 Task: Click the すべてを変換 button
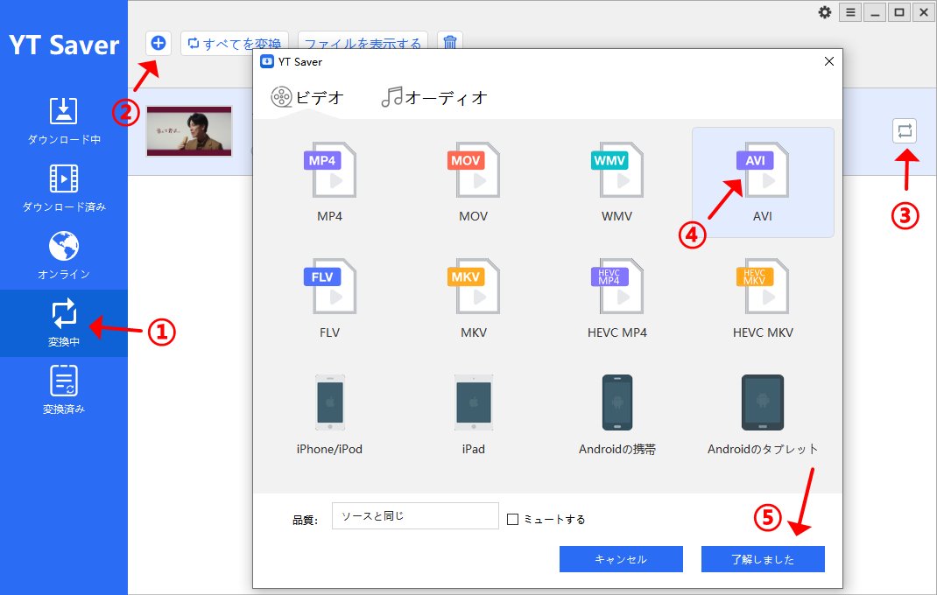pyautogui.click(x=235, y=43)
